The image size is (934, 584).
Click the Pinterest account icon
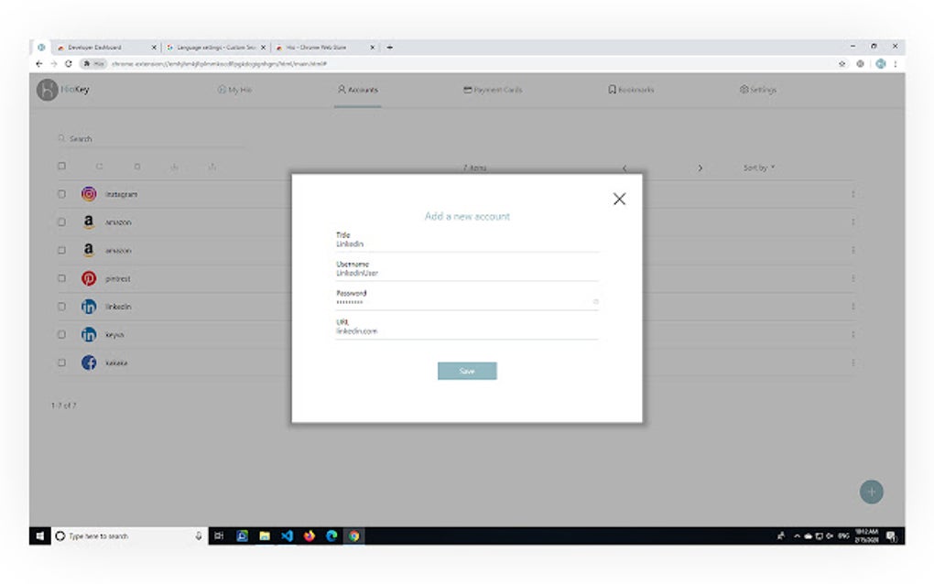tap(89, 278)
